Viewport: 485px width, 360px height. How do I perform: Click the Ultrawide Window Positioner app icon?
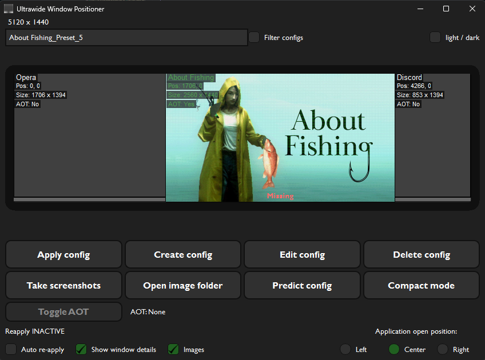click(9, 9)
